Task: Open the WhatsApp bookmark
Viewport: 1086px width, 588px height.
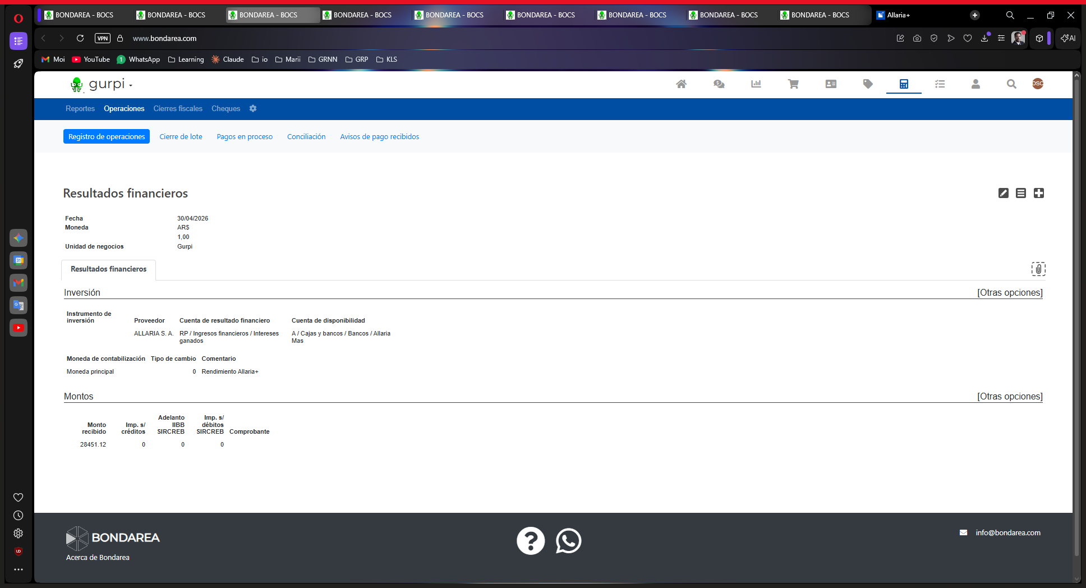Action: [x=139, y=59]
